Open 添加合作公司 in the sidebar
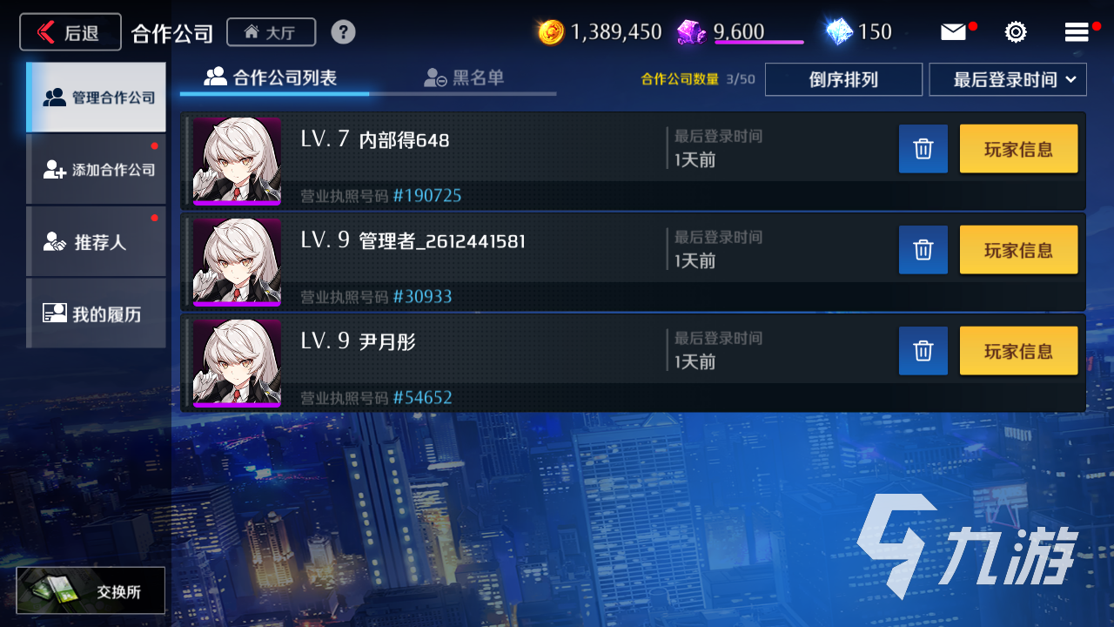 click(x=97, y=170)
